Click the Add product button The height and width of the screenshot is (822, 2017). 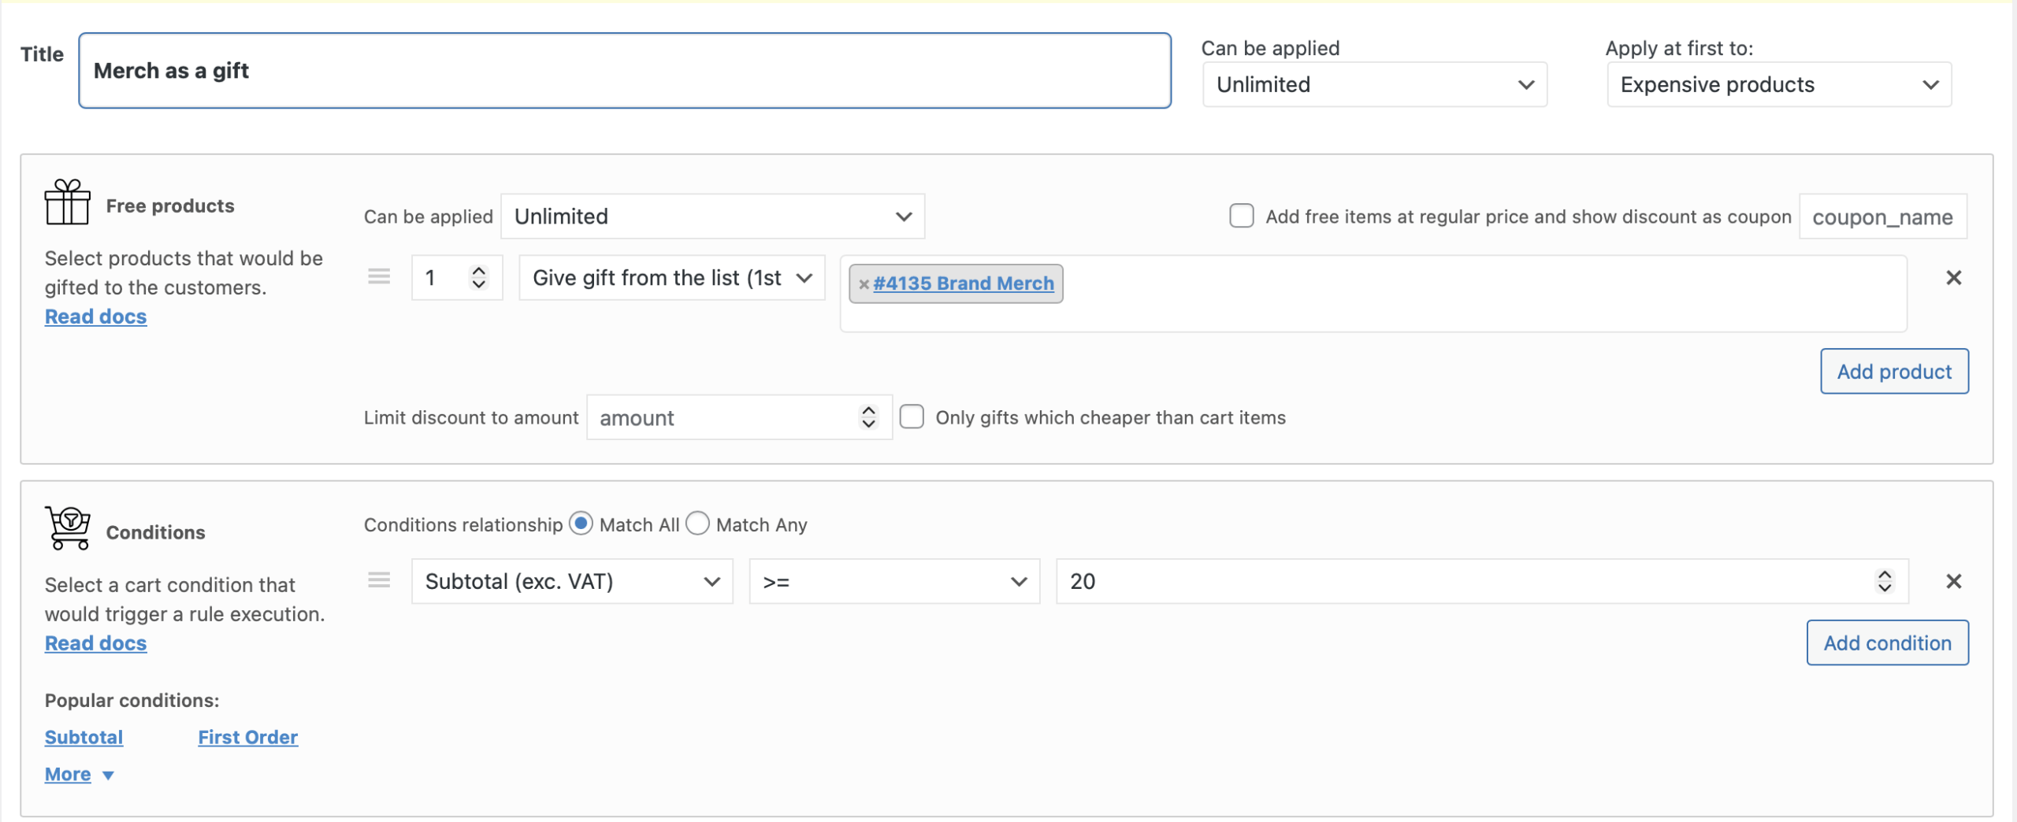click(x=1893, y=372)
